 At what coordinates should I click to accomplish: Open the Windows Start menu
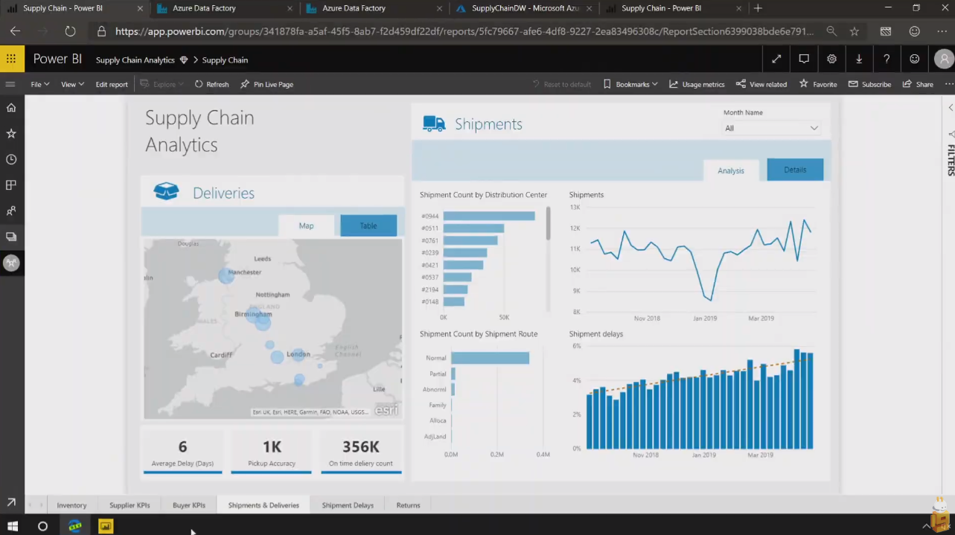[13, 526]
